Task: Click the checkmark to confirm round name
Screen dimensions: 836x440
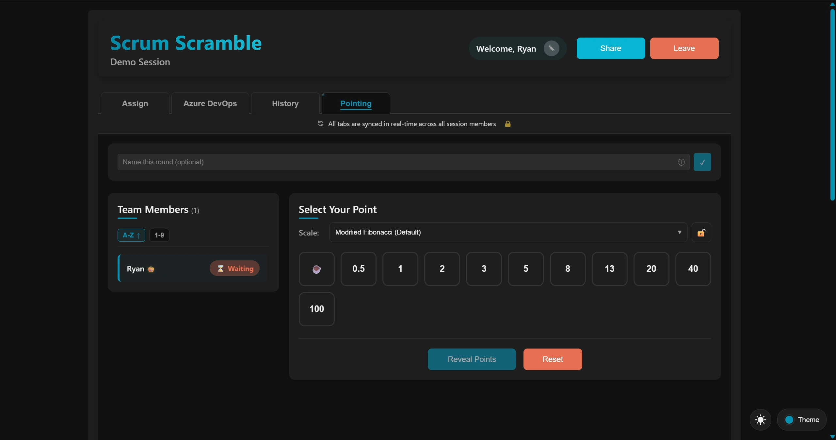Action: (x=702, y=162)
